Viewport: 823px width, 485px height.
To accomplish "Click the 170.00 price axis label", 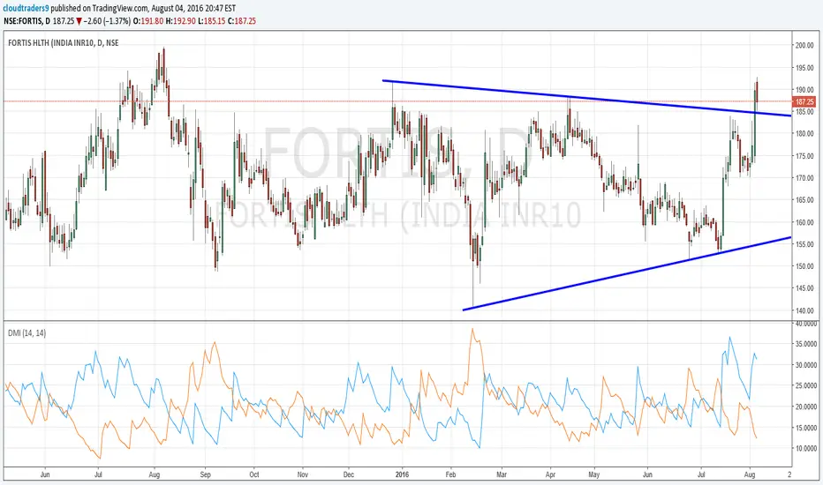I will tap(804, 178).
